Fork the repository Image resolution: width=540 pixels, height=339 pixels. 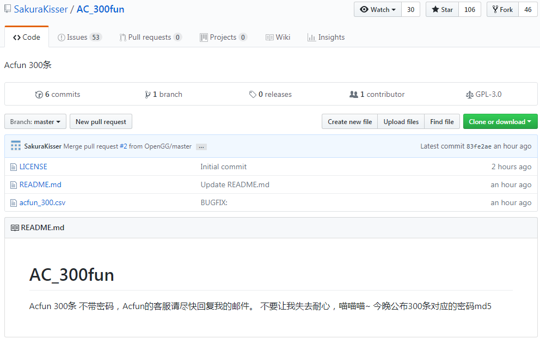502,10
